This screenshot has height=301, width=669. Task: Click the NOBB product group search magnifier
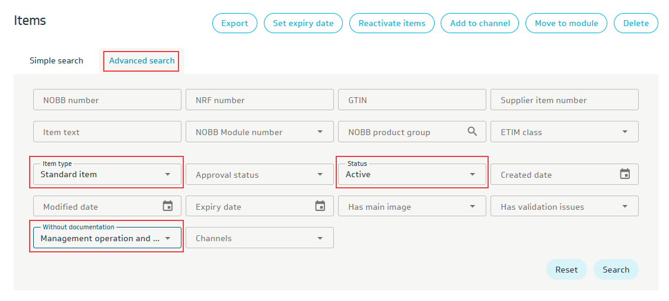coord(472,132)
